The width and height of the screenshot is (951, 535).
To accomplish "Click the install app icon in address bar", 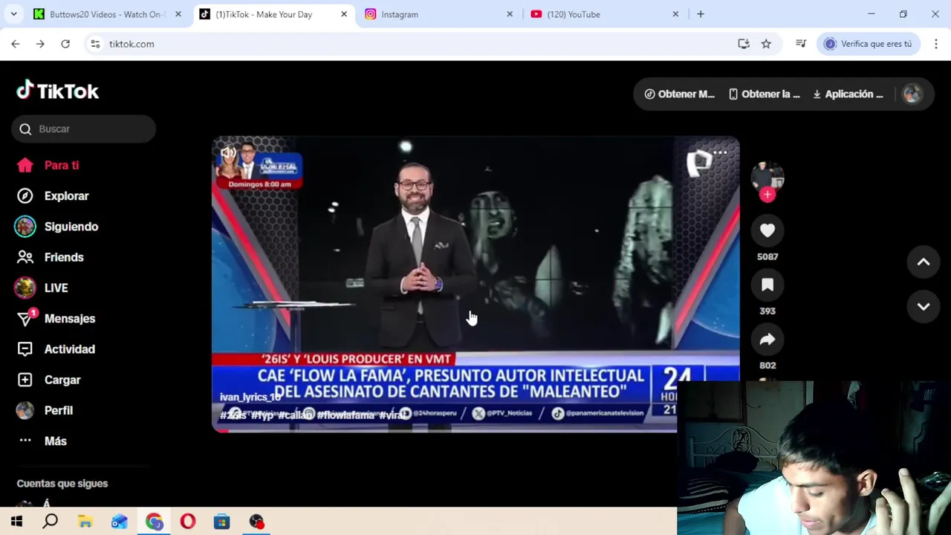I will click(x=744, y=44).
